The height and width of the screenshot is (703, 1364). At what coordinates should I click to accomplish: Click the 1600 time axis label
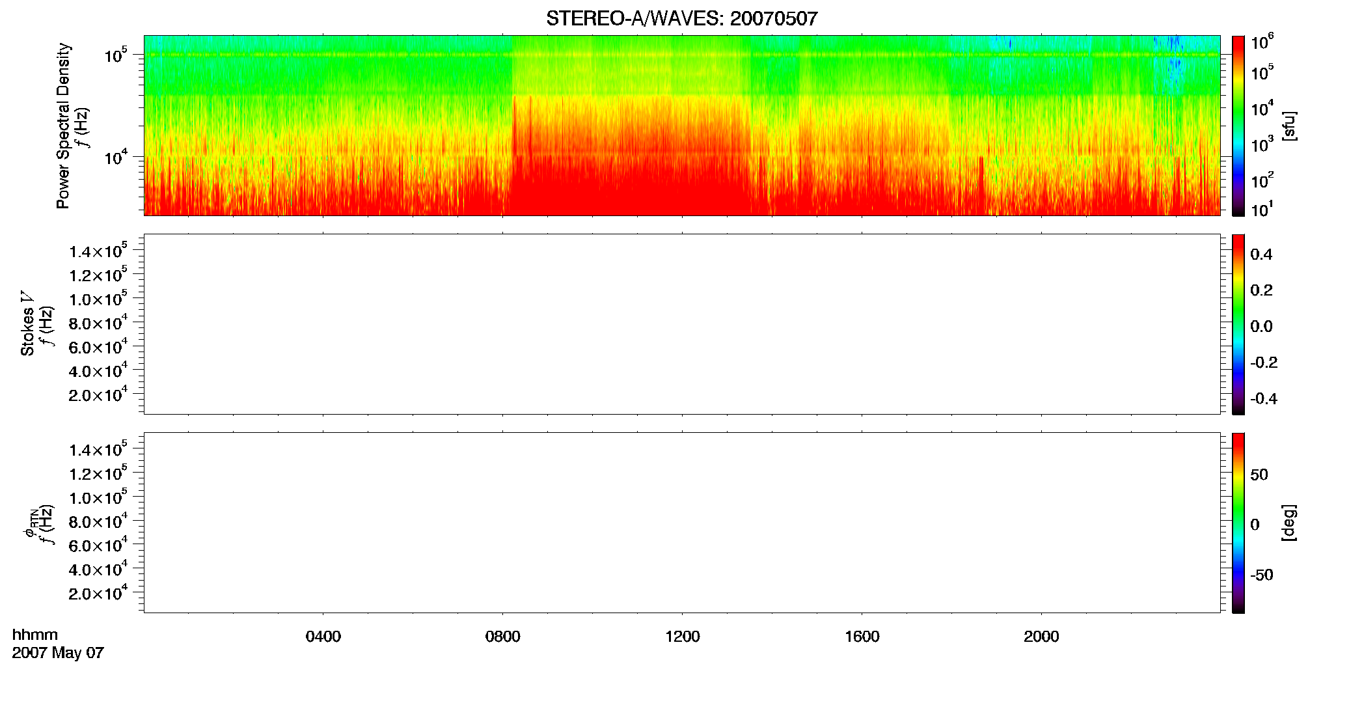[862, 637]
